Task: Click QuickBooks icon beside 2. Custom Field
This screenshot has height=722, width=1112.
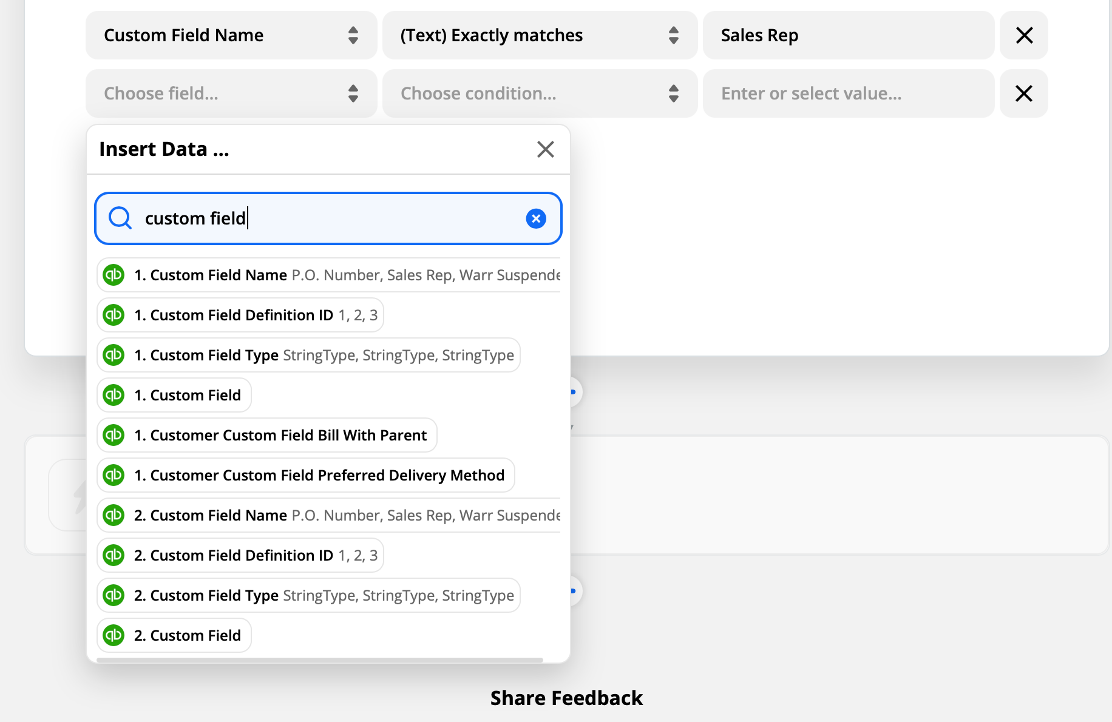Action: pos(114,635)
